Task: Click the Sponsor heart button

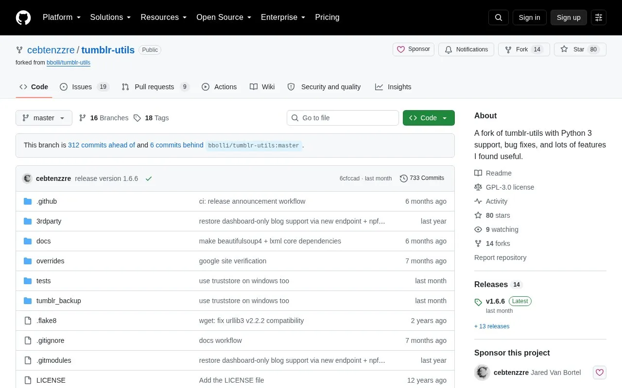Action: coord(414,49)
